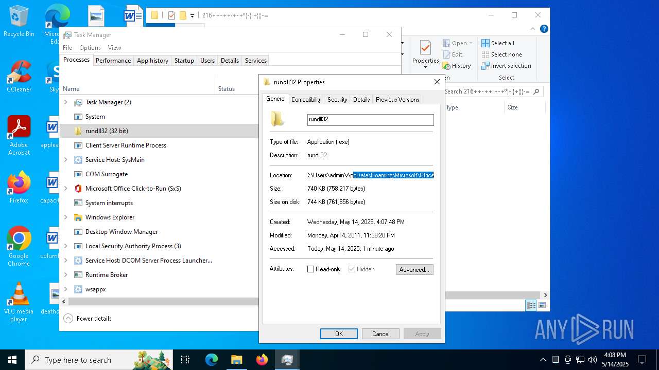
Task: Sort by Status column header
Action: (x=236, y=89)
